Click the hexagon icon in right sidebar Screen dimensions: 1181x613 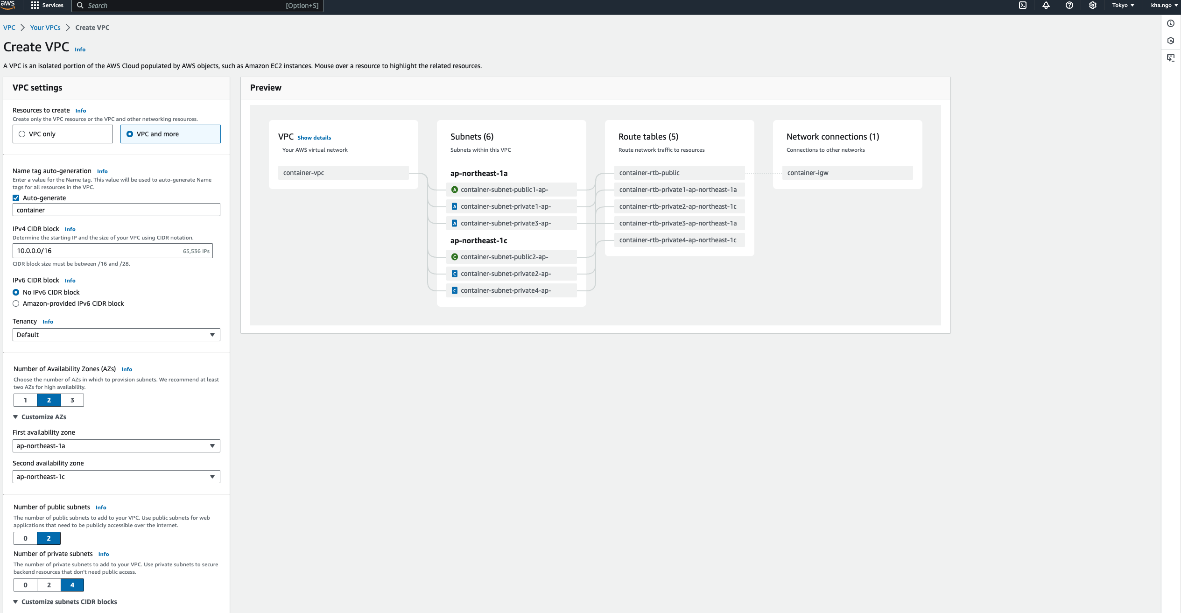tap(1171, 41)
